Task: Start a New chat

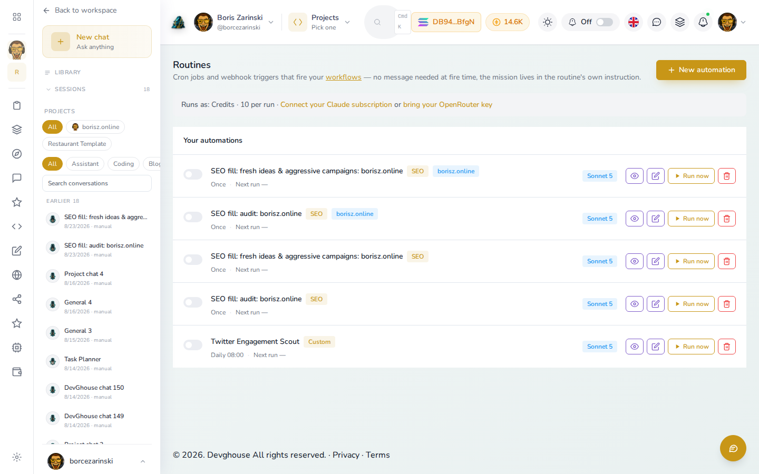Action: point(97,42)
